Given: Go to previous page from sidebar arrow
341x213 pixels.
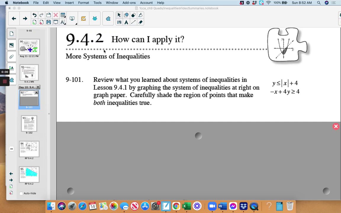Looking at the screenshot, I should pos(11,174).
